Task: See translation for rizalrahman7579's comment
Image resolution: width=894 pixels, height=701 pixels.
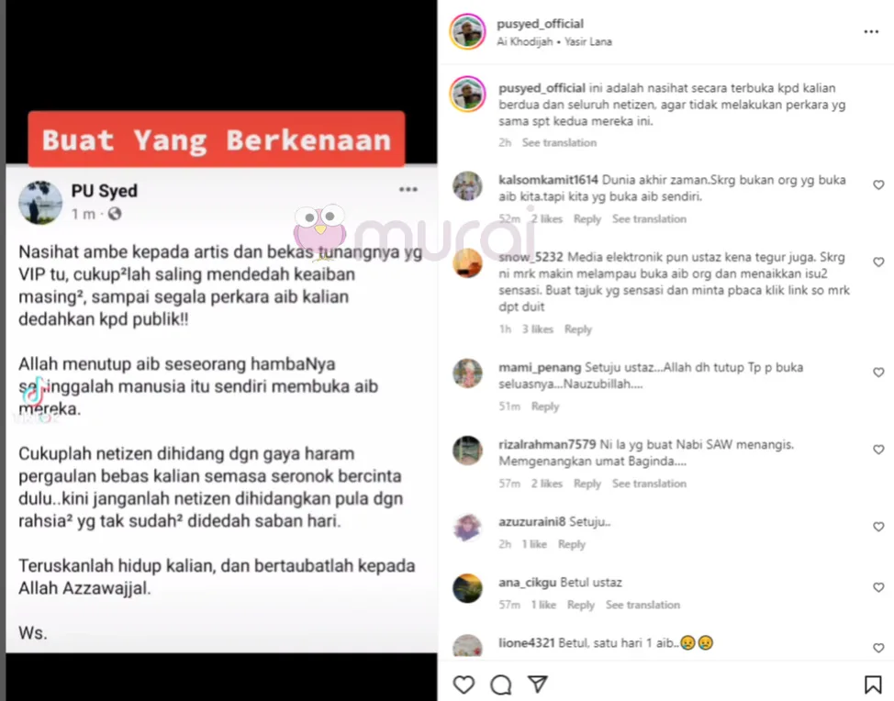Action: (649, 484)
